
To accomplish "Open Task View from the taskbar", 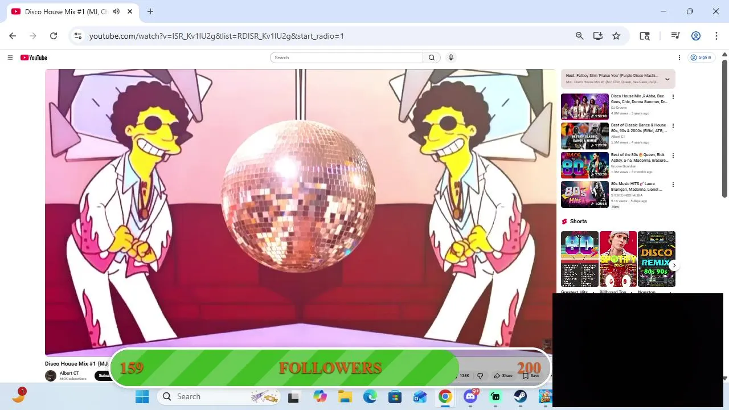I will click(x=293, y=397).
